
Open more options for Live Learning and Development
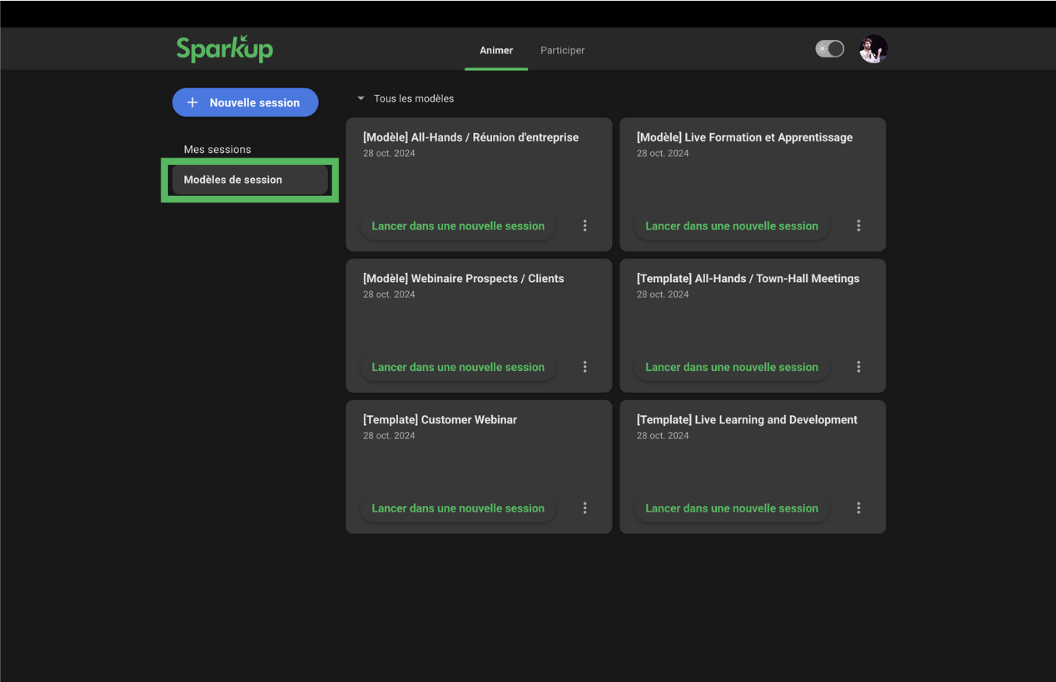click(859, 508)
